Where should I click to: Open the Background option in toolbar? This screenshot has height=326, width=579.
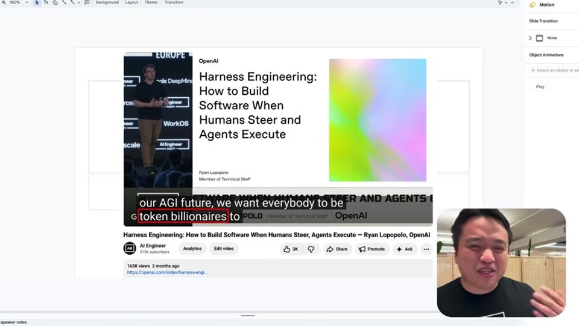click(107, 2)
